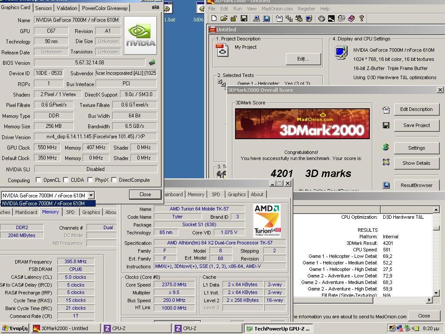Viewport: 445px width, 334px height.
Task: Click the Save floppy icon in 3DMark2000 toolbar
Action: point(244,19)
